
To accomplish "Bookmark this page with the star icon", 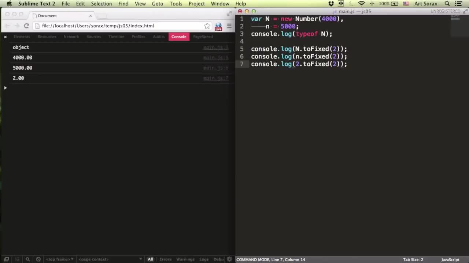I will 207,26.
